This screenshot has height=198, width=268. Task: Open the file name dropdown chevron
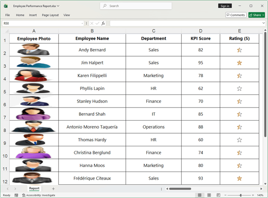(58, 6)
